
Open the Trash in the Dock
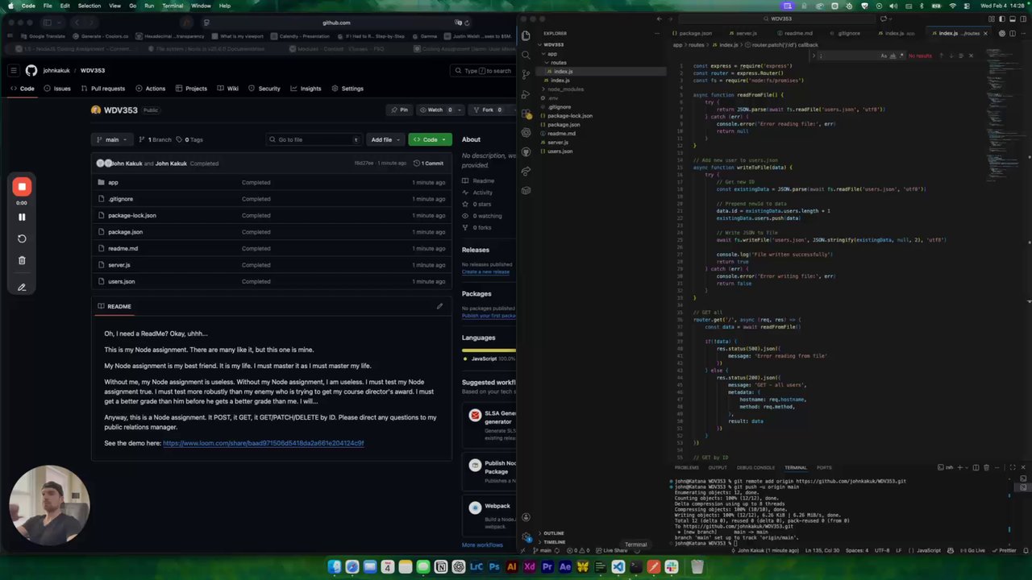click(x=697, y=567)
